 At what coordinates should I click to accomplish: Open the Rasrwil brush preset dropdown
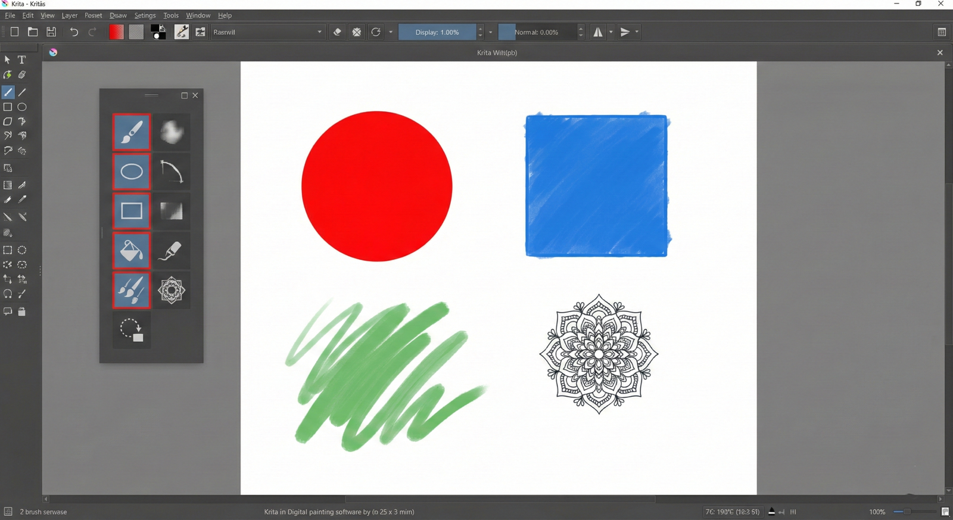pyautogui.click(x=267, y=32)
